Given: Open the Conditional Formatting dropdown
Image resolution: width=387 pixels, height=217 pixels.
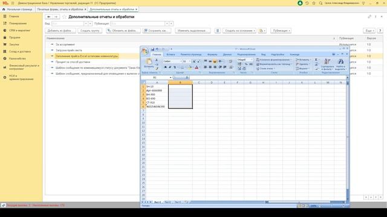Looking at the screenshot, I should point(274,60).
